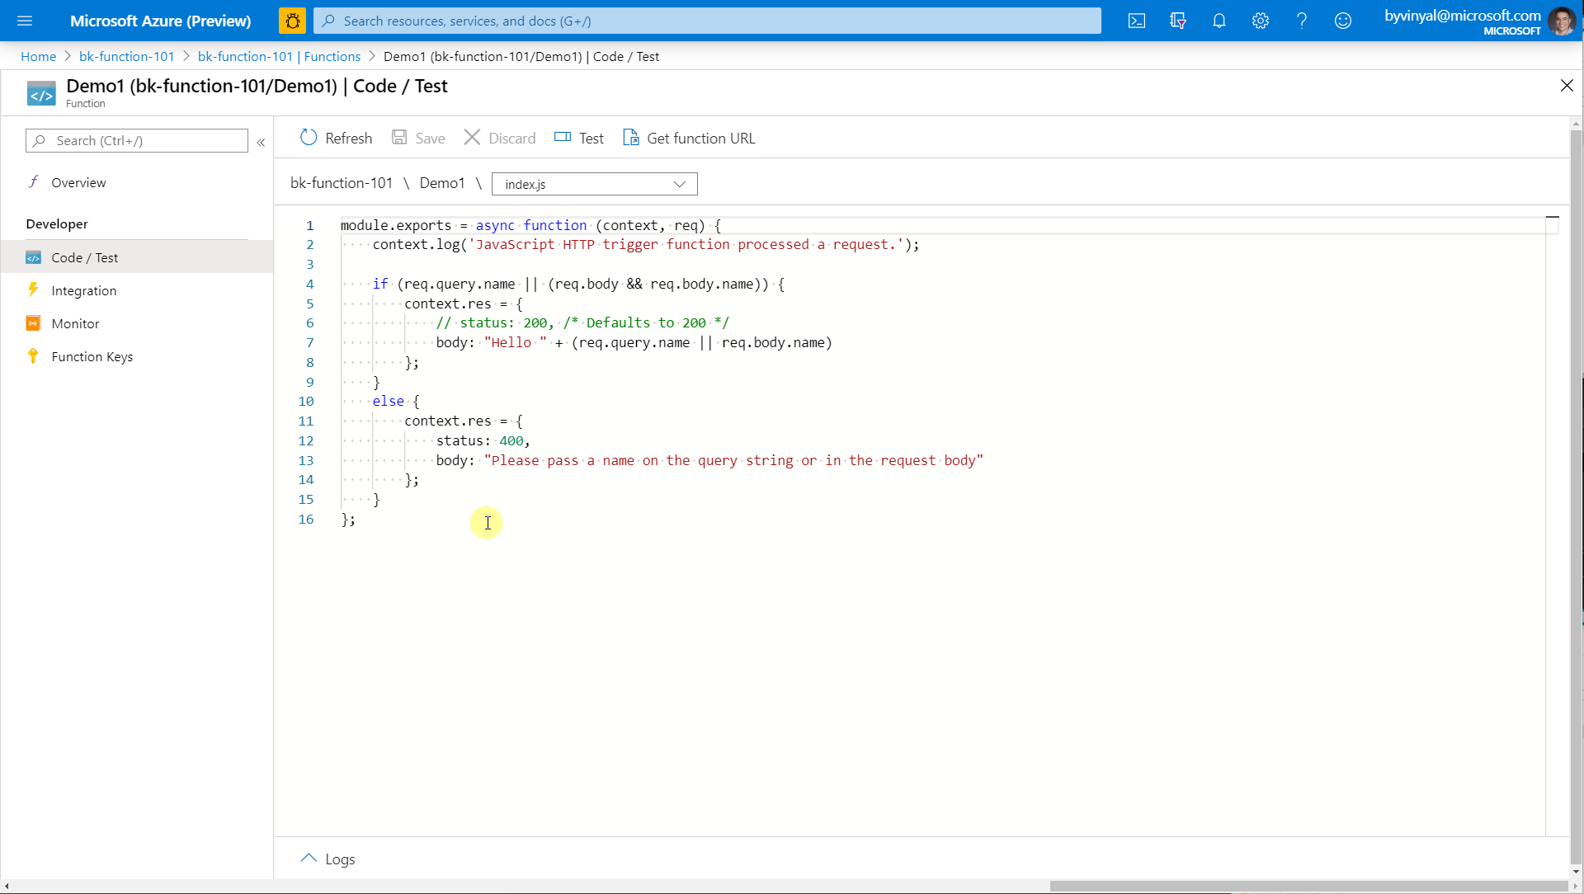The width and height of the screenshot is (1584, 894).
Task: Open Monitor from the sidebar
Action: (x=74, y=323)
